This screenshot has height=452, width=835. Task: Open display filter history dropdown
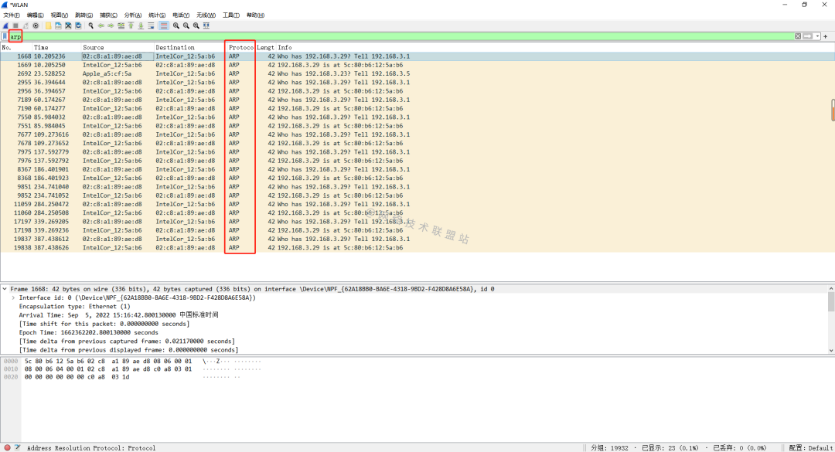[x=817, y=36]
